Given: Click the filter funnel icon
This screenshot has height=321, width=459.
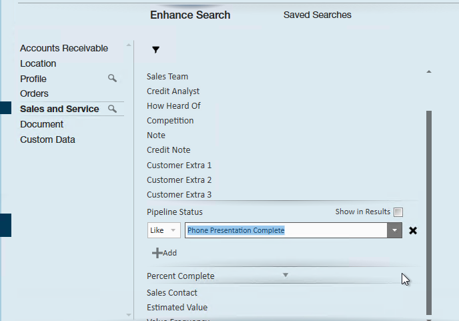Looking at the screenshot, I should [x=155, y=49].
